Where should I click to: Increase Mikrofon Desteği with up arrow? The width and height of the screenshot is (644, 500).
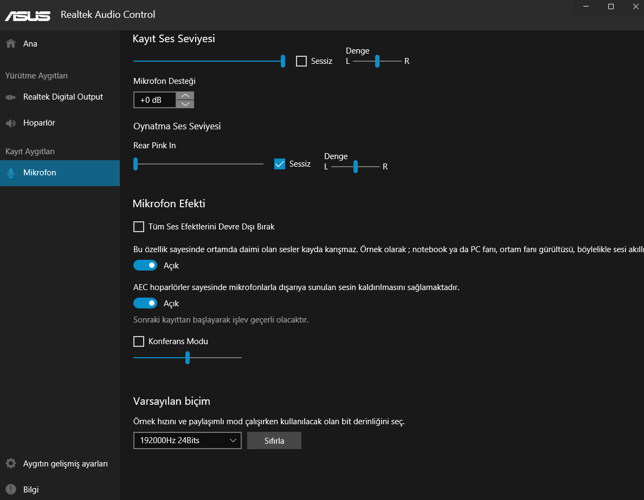point(185,96)
